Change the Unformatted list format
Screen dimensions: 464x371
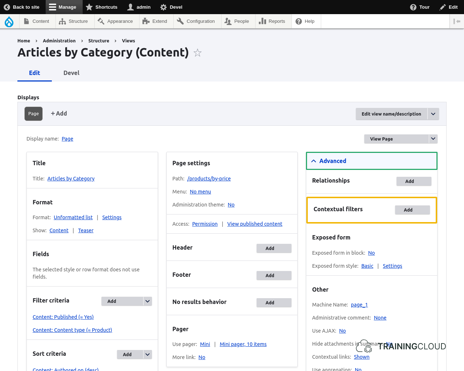coord(73,217)
